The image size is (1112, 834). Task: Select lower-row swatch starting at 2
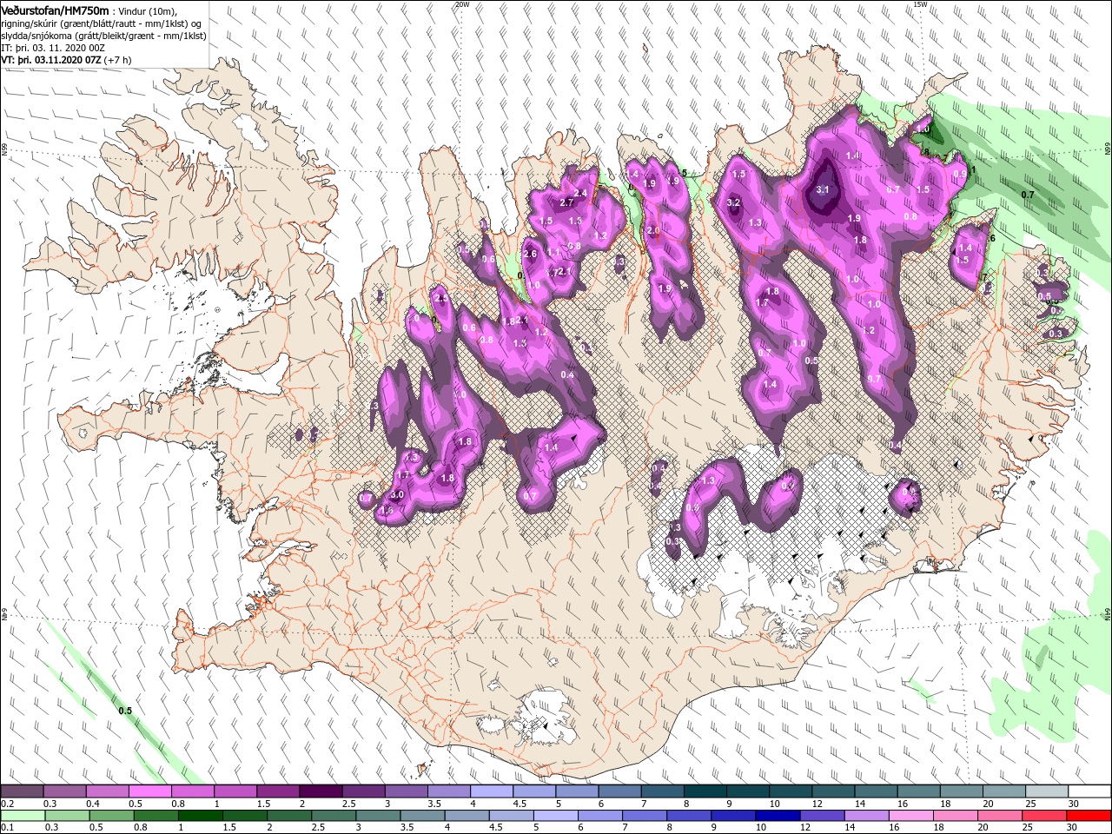tap(289, 816)
